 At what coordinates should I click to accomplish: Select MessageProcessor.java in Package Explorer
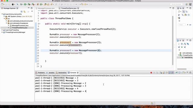(x=20, y=25)
